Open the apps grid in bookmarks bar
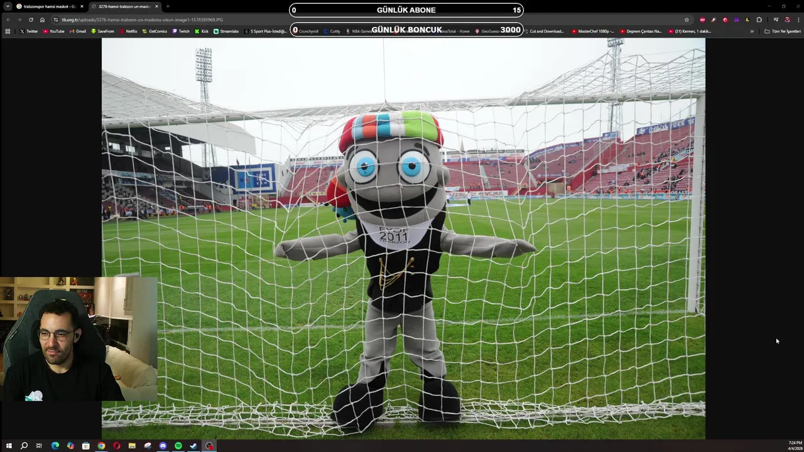804x452 pixels. pos(8,31)
